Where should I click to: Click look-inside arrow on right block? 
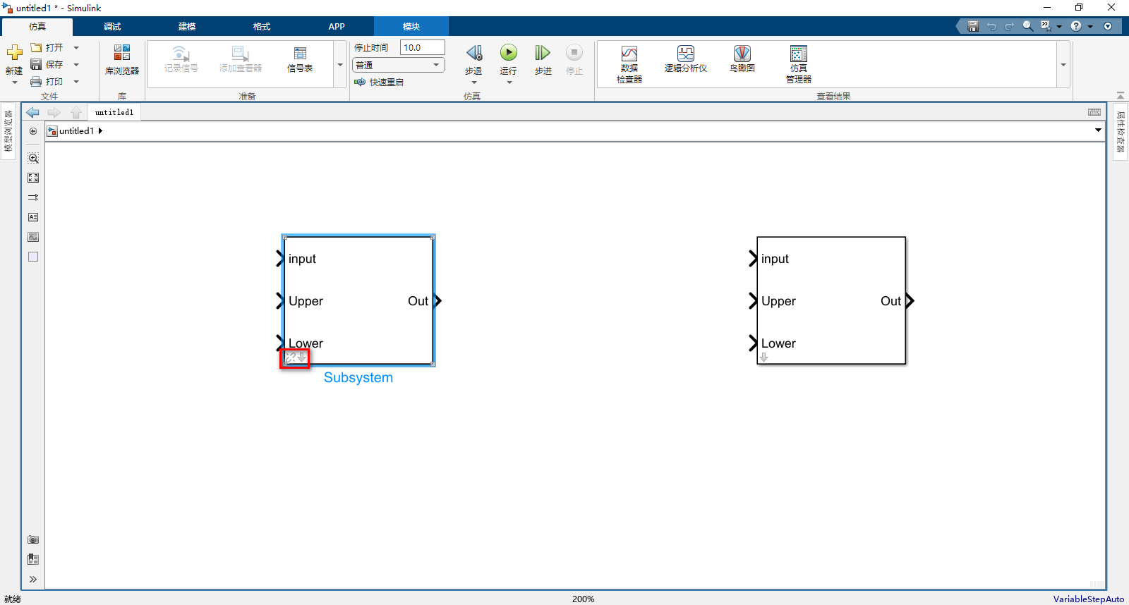point(764,357)
